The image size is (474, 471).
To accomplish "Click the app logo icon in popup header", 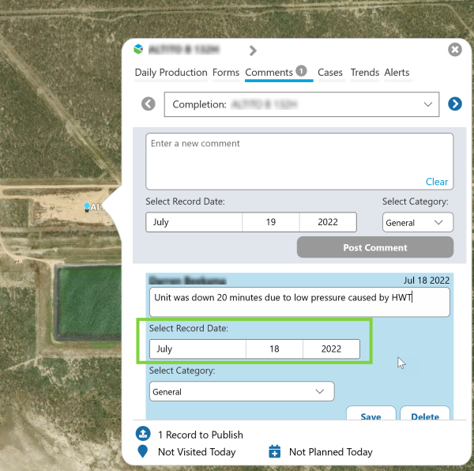I will [x=139, y=50].
